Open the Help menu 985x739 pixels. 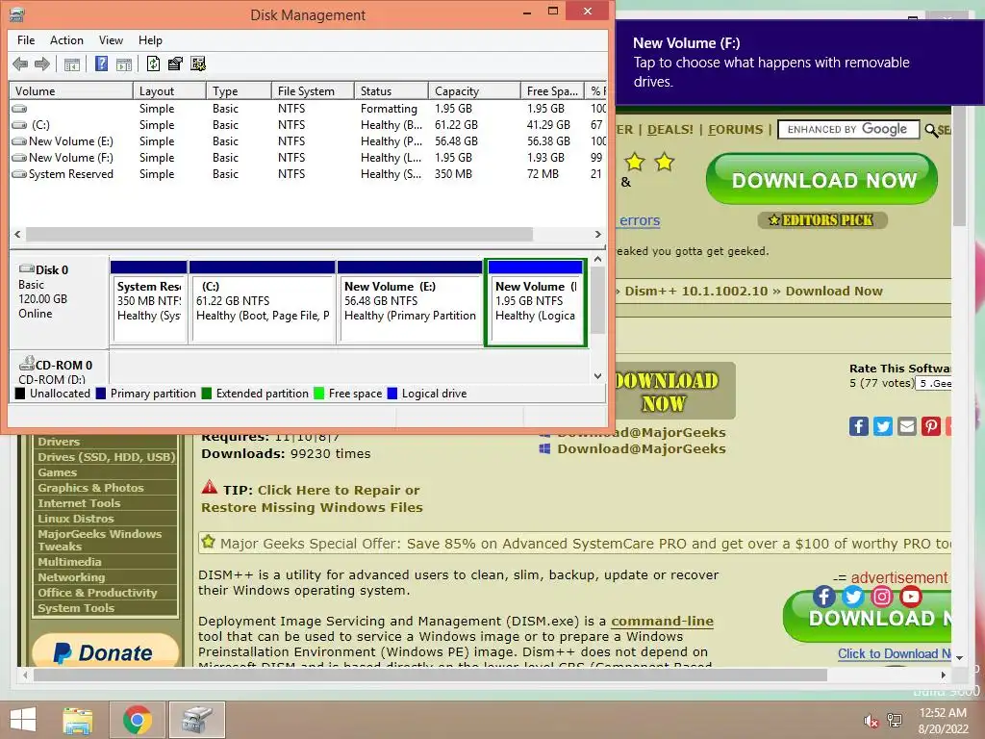[150, 40]
